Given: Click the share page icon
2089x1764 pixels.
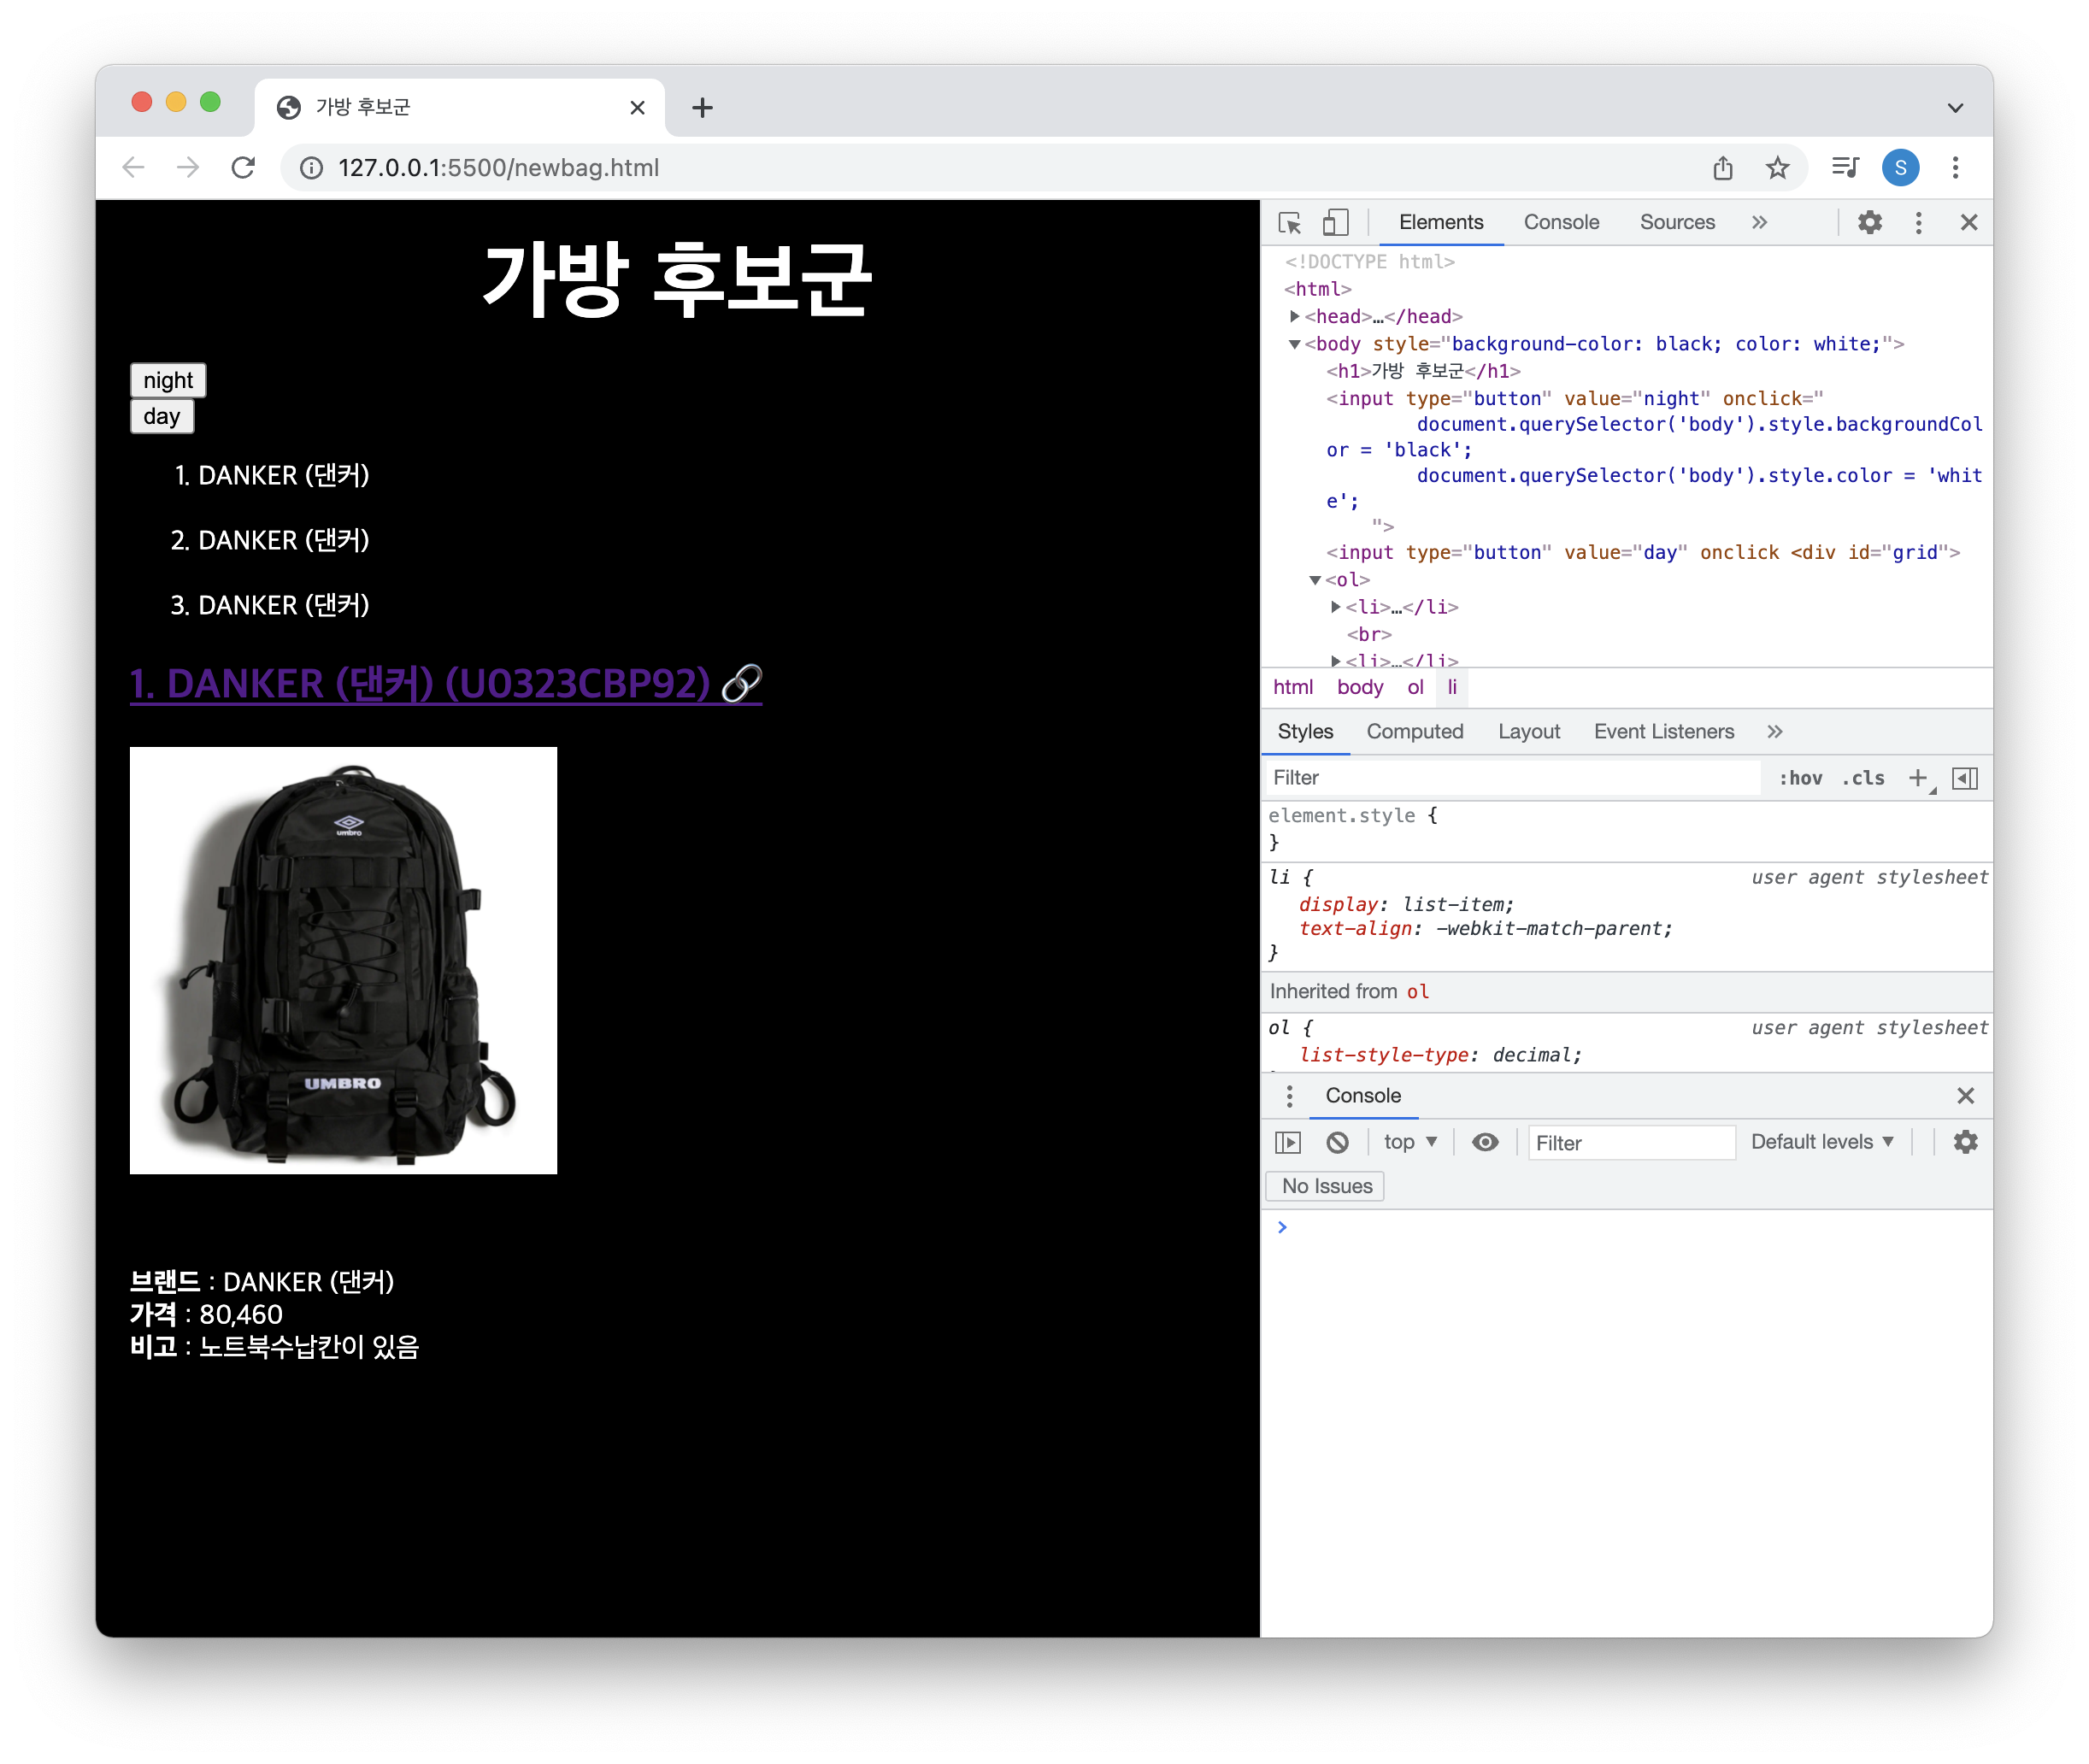Looking at the screenshot, I should click(1722, 168).
